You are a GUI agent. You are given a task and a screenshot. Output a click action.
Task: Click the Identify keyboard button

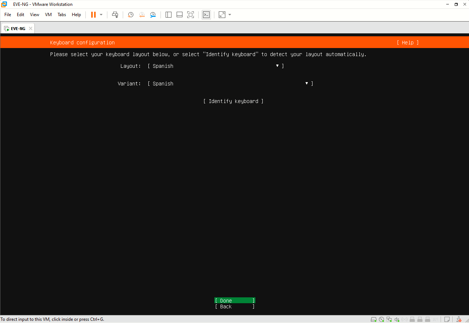coord(233,101)
